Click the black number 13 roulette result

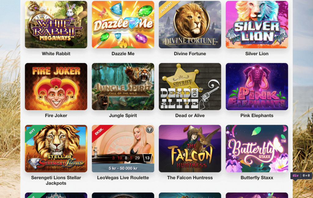point(147,158)
